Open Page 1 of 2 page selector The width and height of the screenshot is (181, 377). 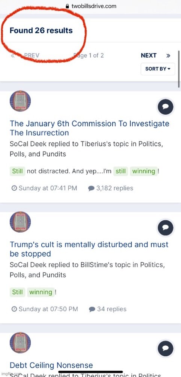[x=89, y=55]
